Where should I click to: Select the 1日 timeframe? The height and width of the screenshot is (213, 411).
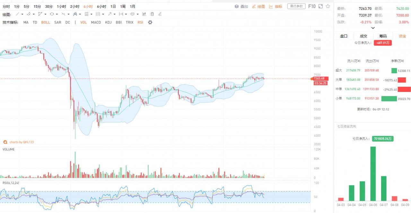pos(113,6)
